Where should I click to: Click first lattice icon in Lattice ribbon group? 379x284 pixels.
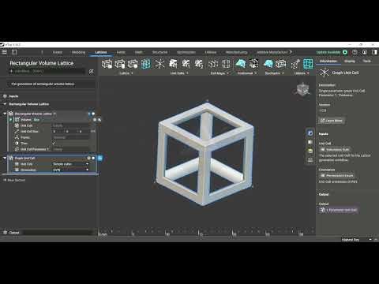107,64
